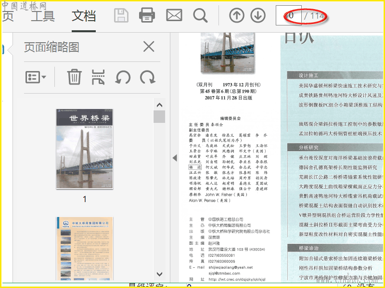Open the thumbnail options dropdown
385x288 pixels.
point(36,77)
